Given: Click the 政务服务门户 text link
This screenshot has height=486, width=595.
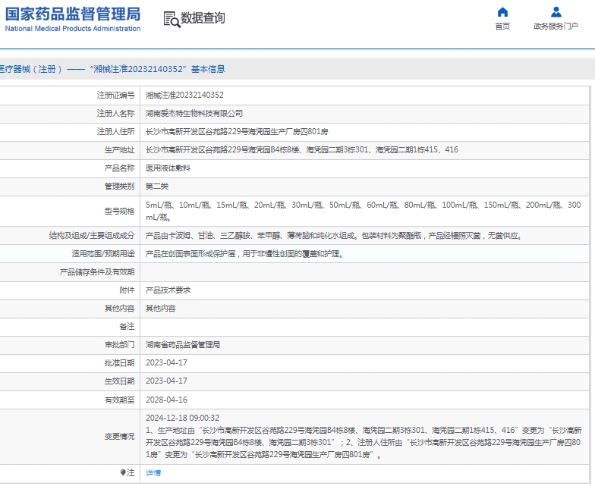Looking at the screenshot, I should [x=556, y=26].
